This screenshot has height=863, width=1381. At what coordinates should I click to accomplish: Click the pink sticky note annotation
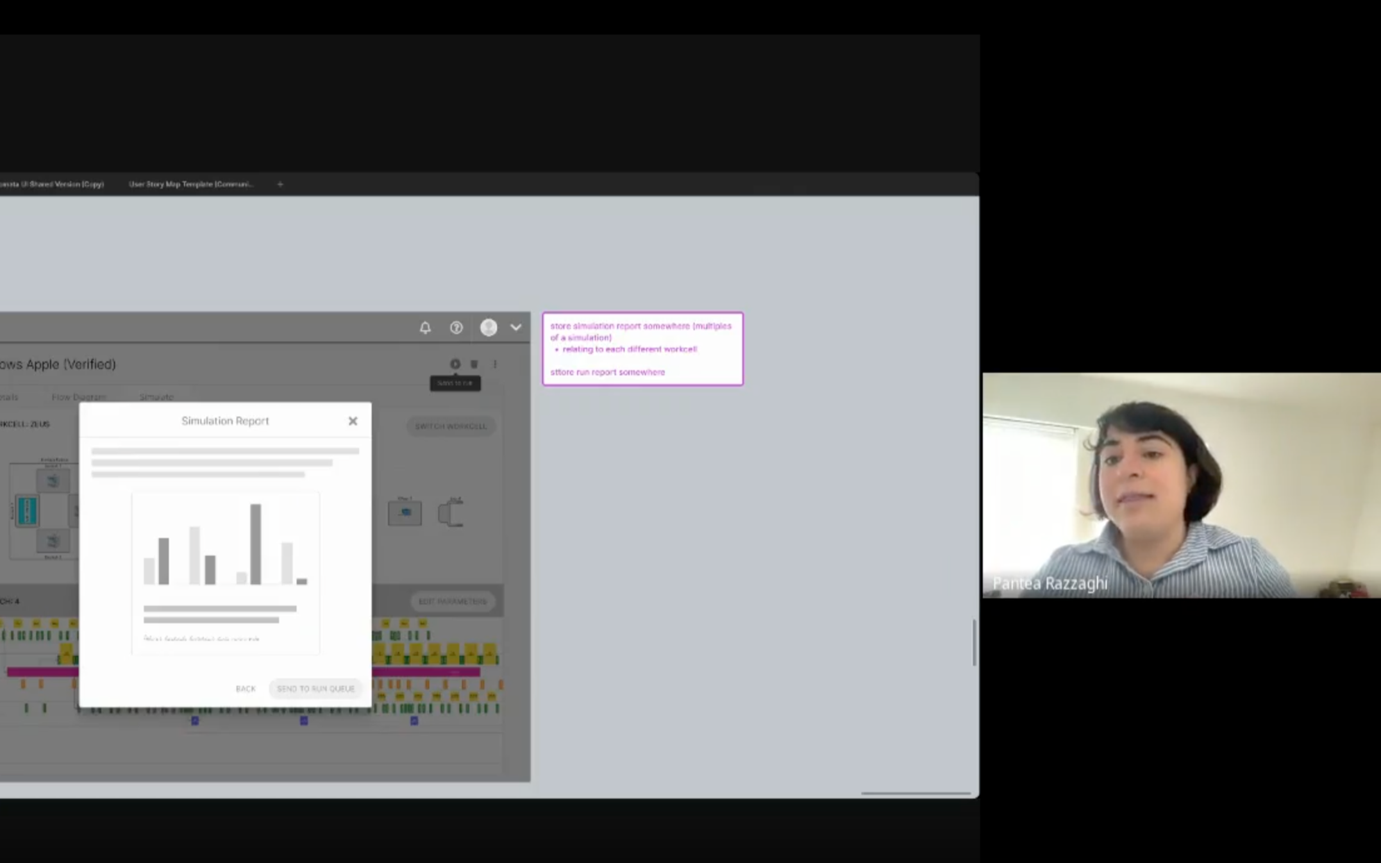642,349
